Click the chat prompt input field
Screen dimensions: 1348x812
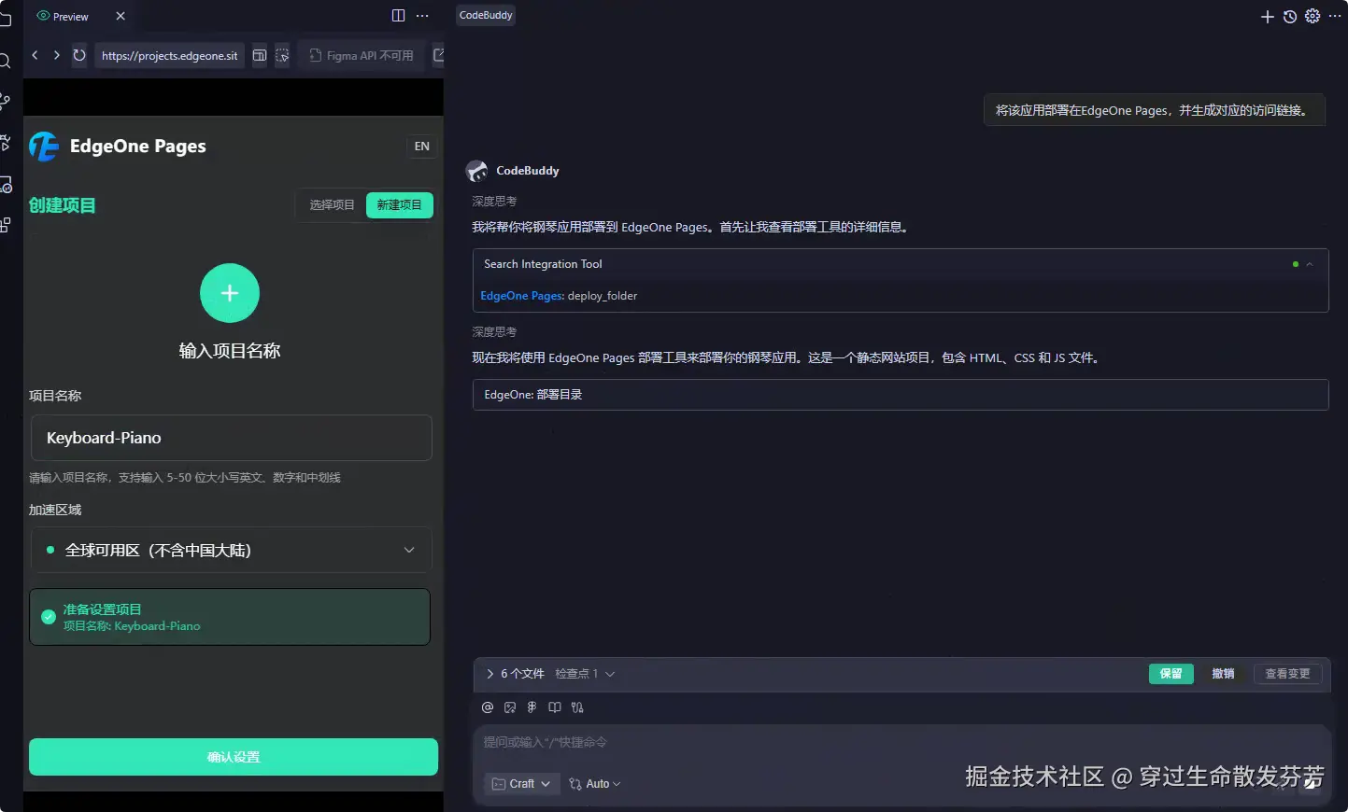(x=901, y=743)
